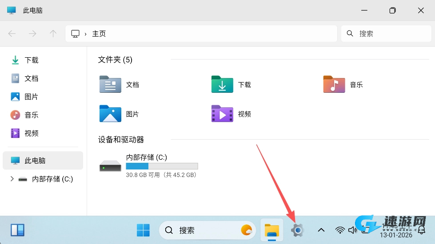
Task: Expand the address bar chevron before 主页
Action: (x=86, y=34)
